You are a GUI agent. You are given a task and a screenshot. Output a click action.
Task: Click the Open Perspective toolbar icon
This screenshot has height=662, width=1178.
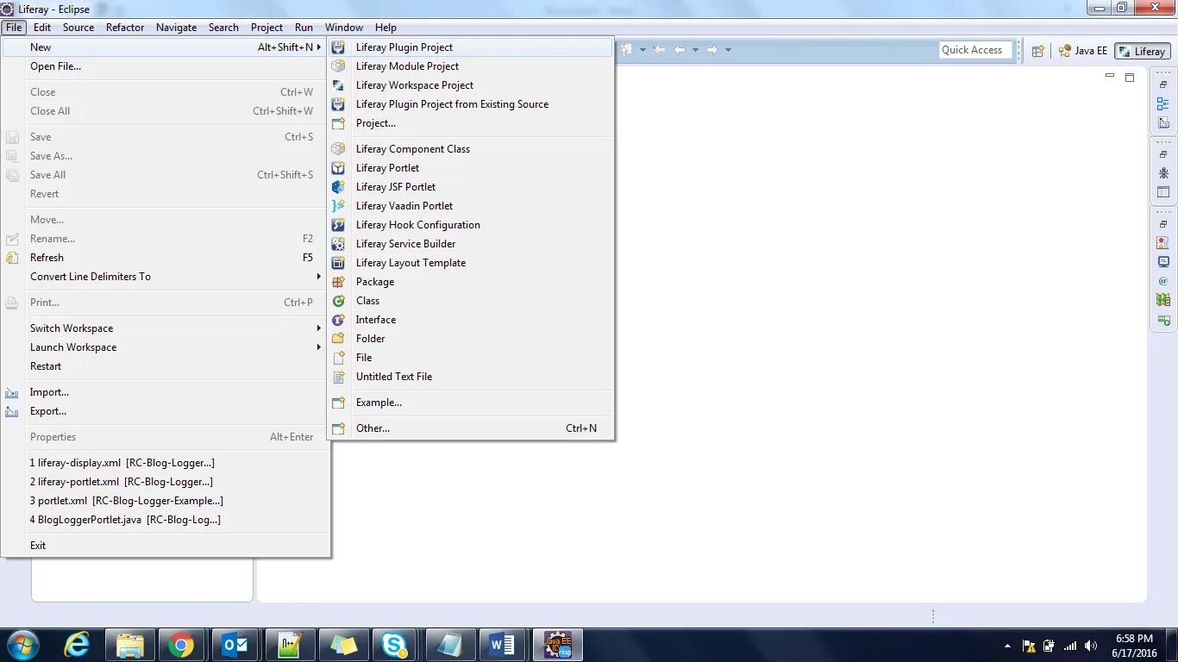tap(1038, 51)
